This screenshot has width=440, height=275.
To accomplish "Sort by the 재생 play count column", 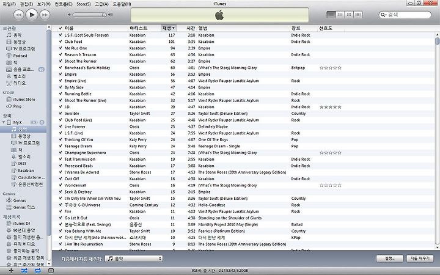I will 169,28.
